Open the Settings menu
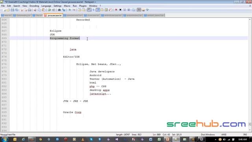This screenshot has height=142, width=252. (57, 6)
